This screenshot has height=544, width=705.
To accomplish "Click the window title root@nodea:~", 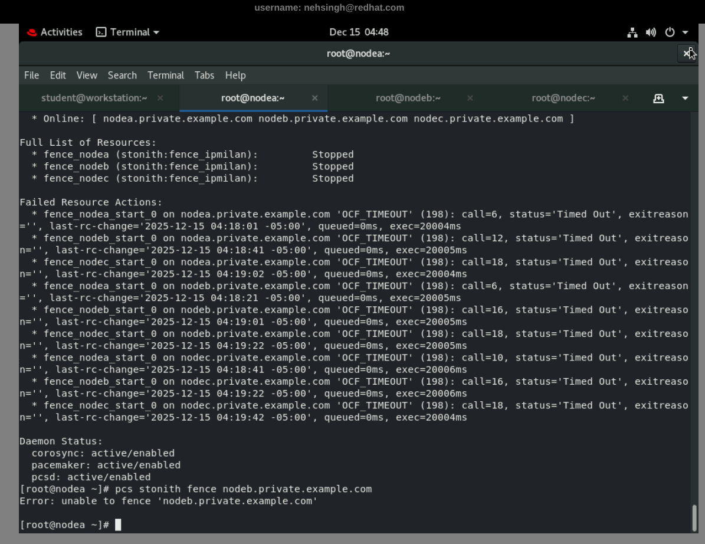I will click(x=358, y=54).
